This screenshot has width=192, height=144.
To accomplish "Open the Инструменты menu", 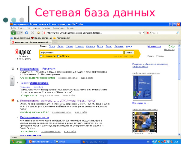I will pos(59,28).
